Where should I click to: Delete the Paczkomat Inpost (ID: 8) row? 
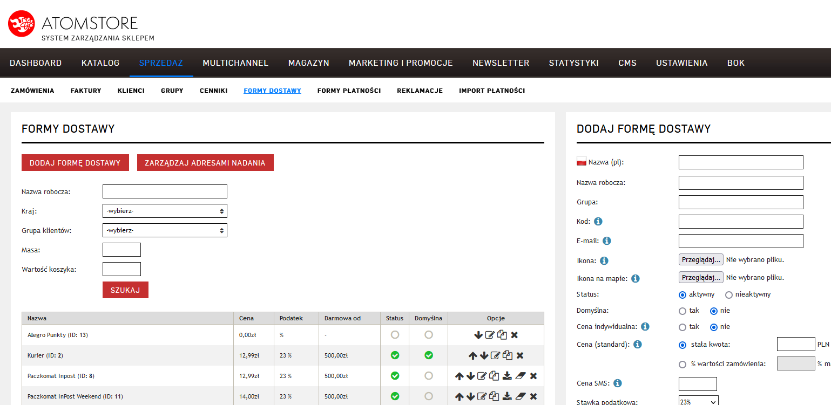coord(533,376)
